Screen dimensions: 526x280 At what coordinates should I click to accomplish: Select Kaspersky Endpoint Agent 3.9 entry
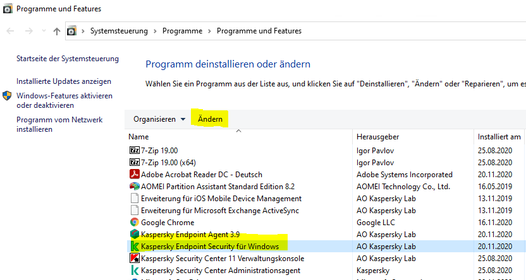click(190, 235)
